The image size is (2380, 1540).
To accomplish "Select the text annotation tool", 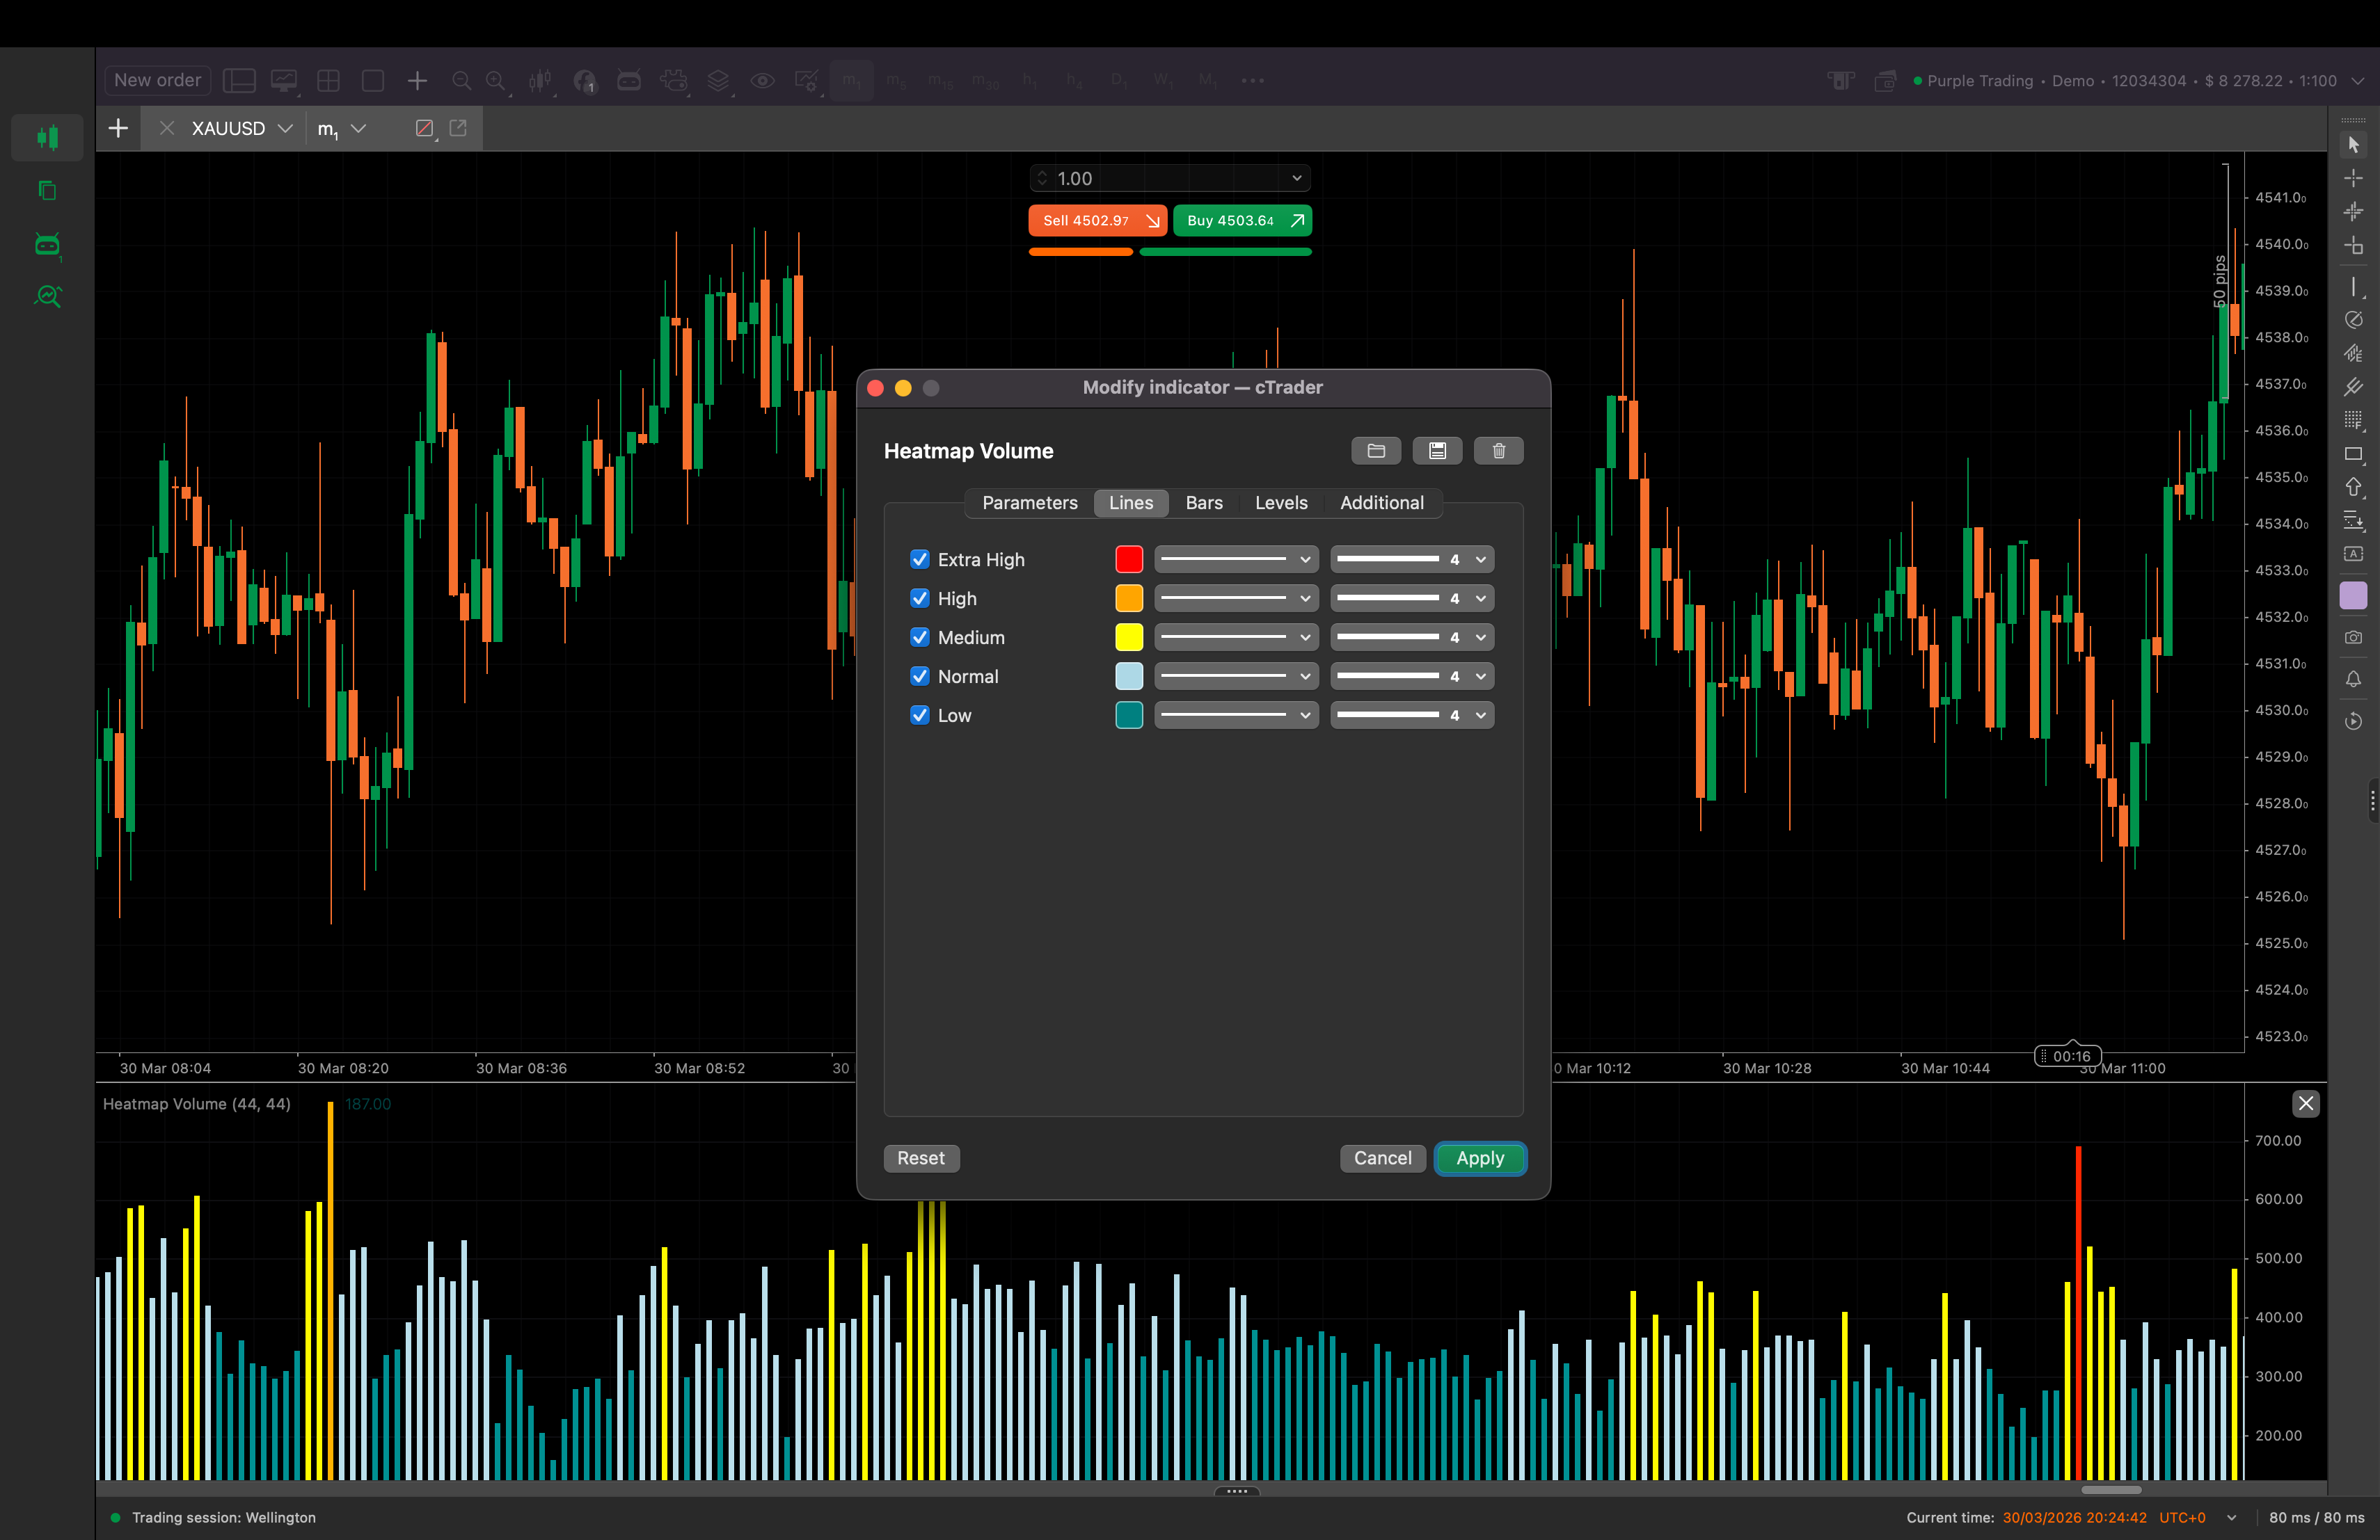I will tap(2353, 554).
